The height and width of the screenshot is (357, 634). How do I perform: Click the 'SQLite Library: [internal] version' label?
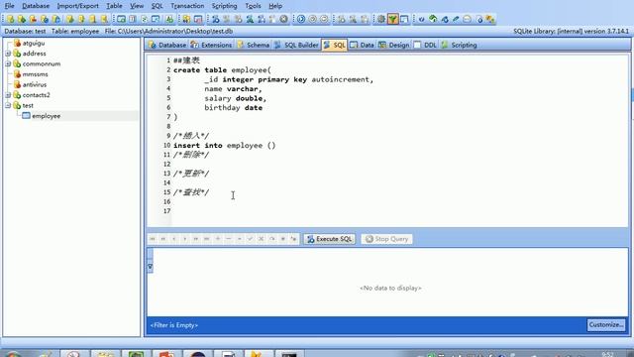pos(571,31)
